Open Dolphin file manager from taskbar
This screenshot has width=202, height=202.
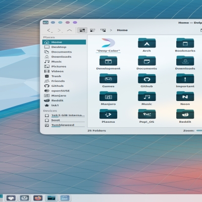pos(52,198)
